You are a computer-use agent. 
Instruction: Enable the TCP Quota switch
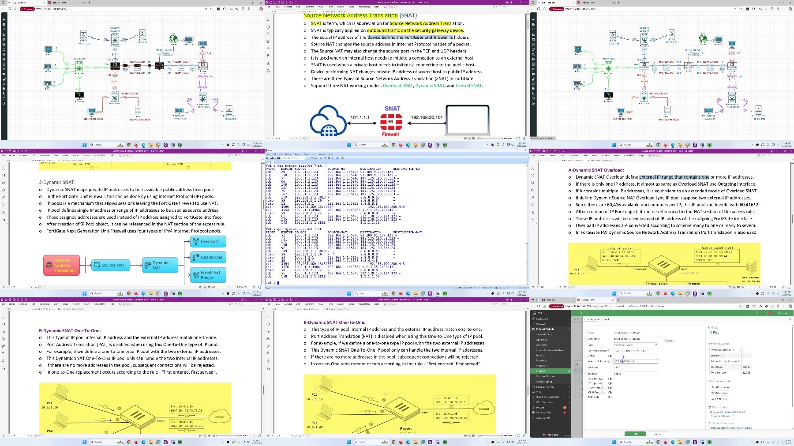(610, 383)
